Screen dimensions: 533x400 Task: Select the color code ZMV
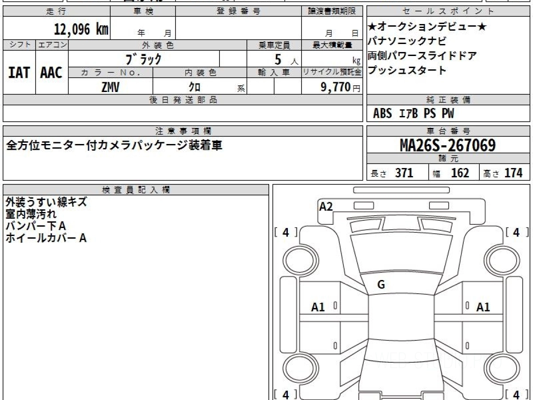[111, 87]
